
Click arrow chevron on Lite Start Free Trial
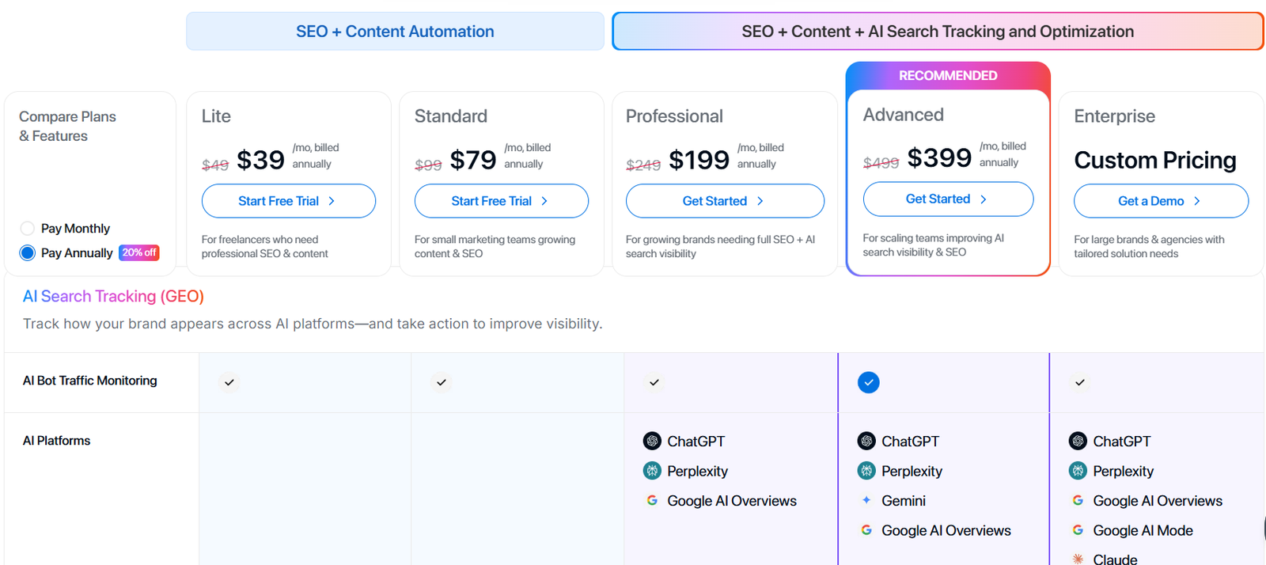pos(332,201)
